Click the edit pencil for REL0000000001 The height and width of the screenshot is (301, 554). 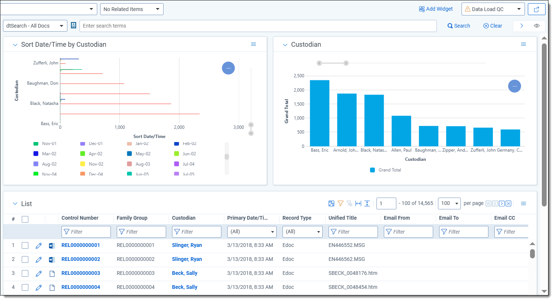[39, 246]
